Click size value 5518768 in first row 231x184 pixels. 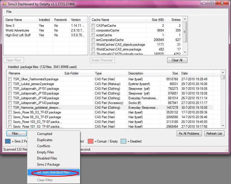coord(172,79)
